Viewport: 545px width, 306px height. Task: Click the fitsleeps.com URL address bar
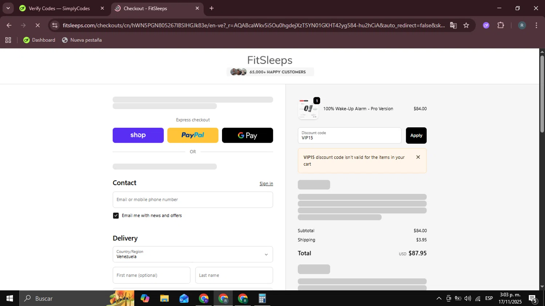coord(254,25)
